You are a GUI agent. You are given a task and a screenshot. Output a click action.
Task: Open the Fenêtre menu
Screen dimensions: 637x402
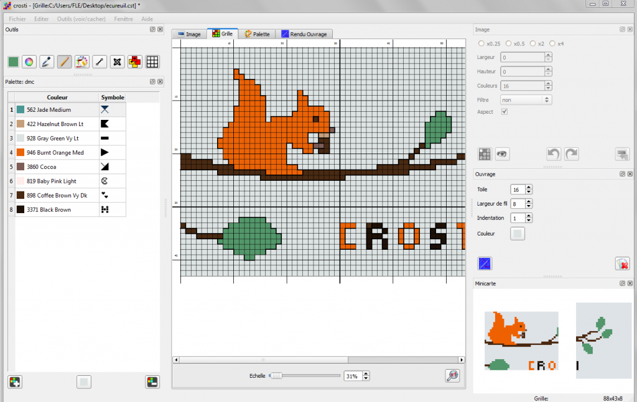point(124,19)
